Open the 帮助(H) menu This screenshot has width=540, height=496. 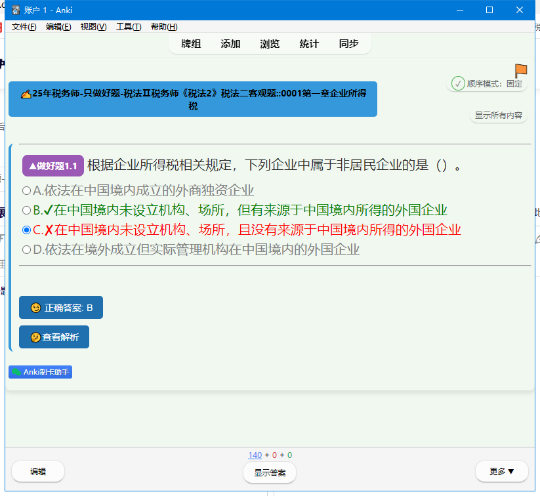point(164,27)
